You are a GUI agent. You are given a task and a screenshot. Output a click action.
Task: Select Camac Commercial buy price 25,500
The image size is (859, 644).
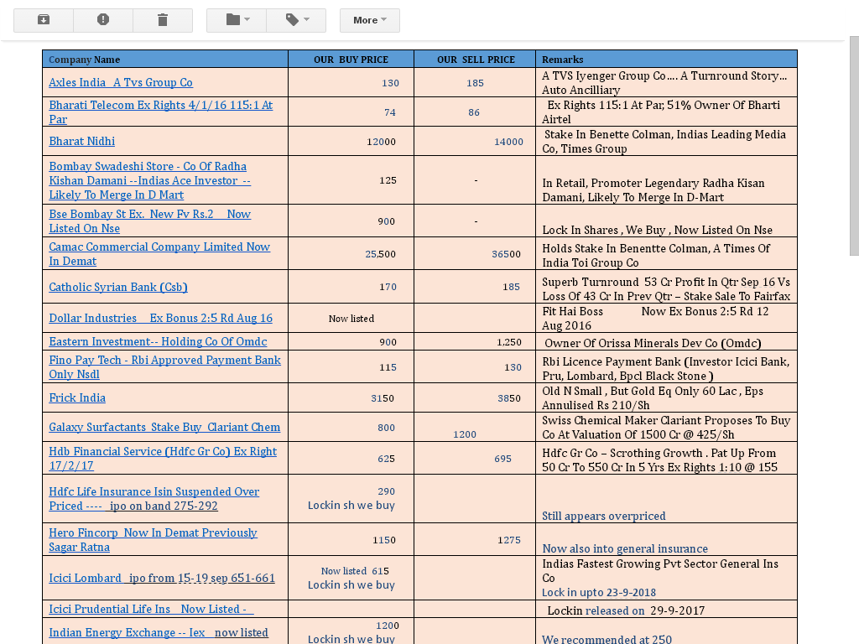[x=381, y=254]
